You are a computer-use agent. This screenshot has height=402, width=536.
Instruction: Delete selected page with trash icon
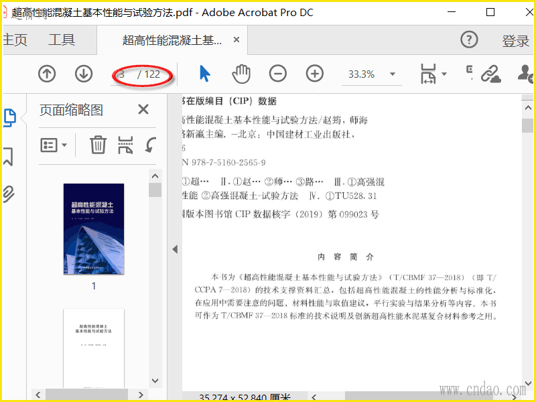tap(98, 145)
